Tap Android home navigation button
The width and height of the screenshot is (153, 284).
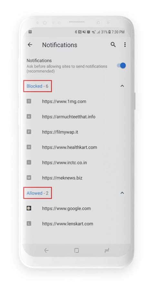[x=76, y=250]
